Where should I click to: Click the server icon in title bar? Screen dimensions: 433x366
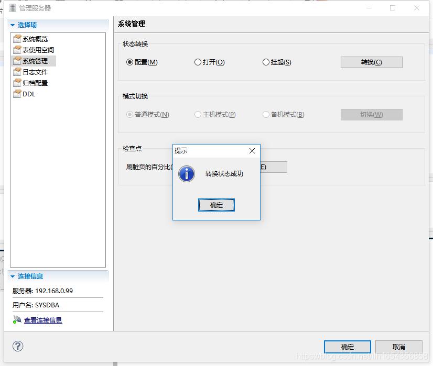click(13, 8)
